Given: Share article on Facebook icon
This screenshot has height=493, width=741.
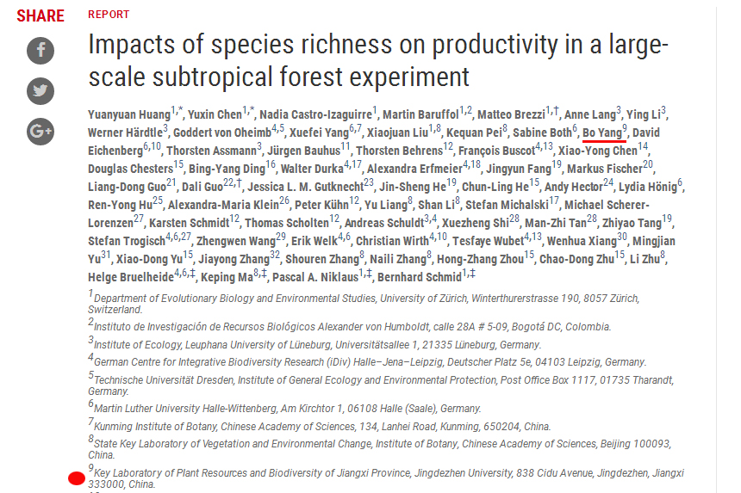Looking at the screenshot, I should 40,51.
